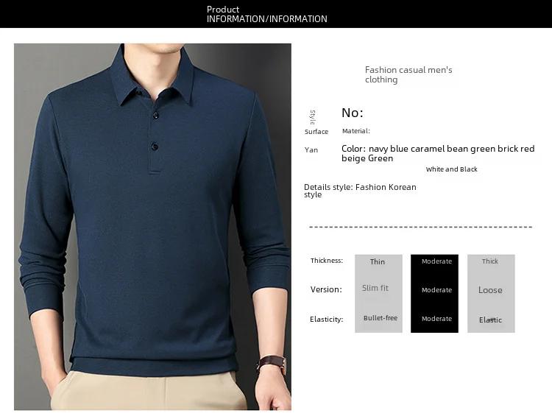Pick the Bullet-free elasticity option
This screenshot has height=416, width=552.
point(381,318)
